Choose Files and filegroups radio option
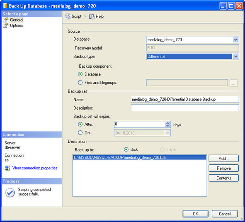Viewport: 245px width, 222px height. click(x=80, y=83)
